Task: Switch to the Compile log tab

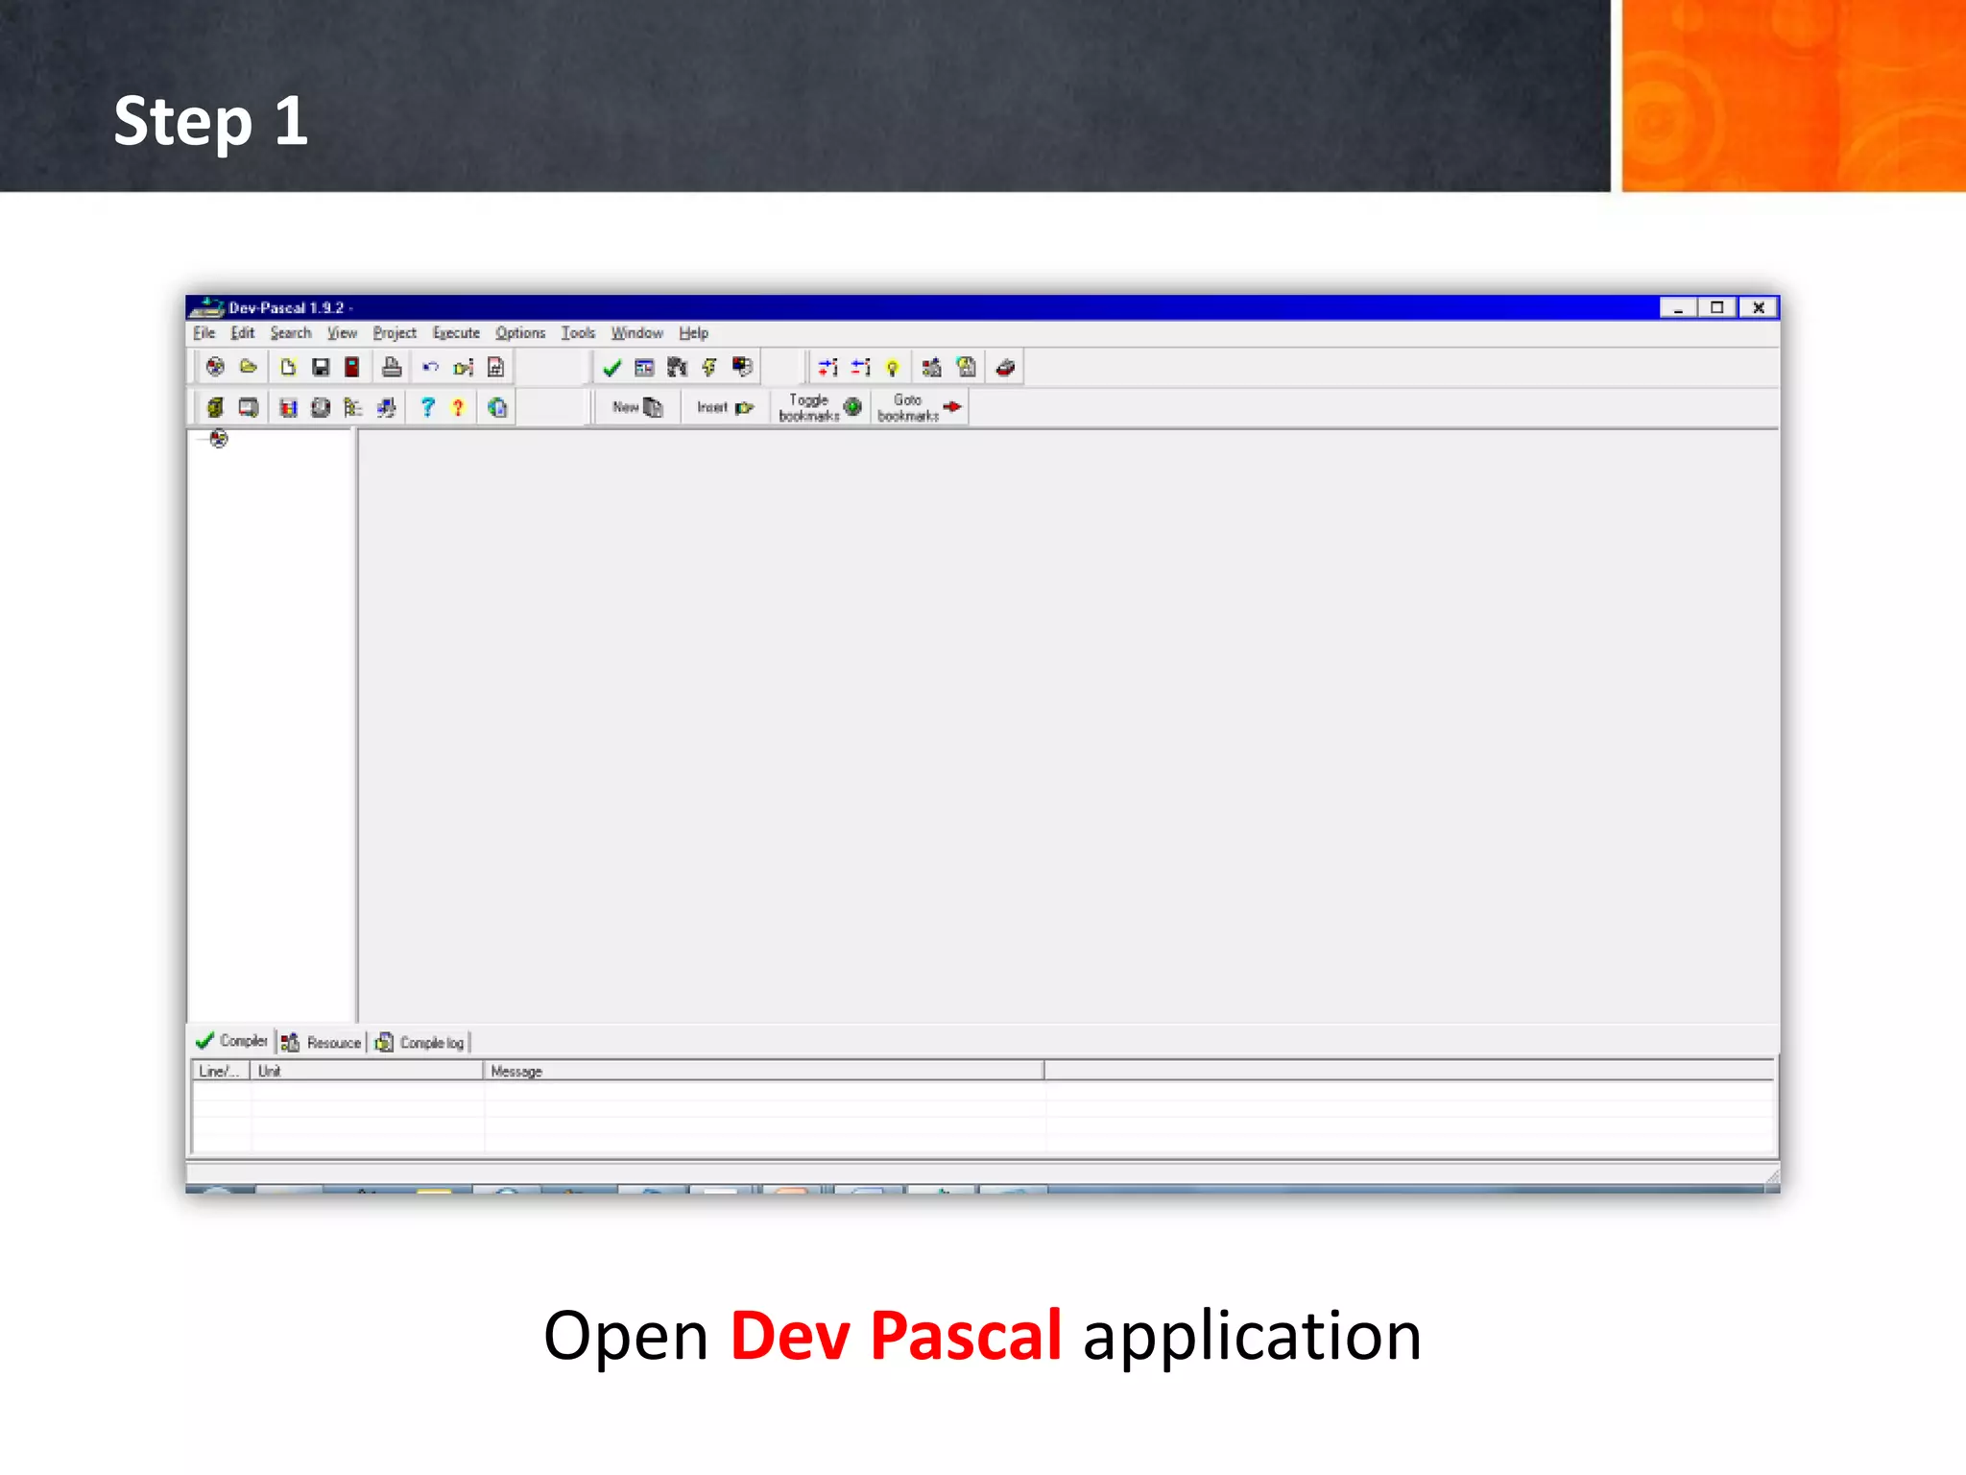Action: coord(420,1042)
